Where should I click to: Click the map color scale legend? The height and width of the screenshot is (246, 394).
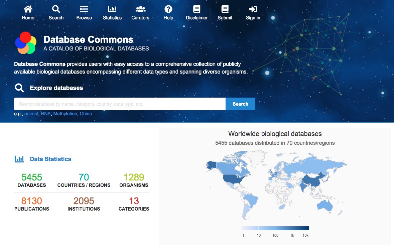point(275,228)
